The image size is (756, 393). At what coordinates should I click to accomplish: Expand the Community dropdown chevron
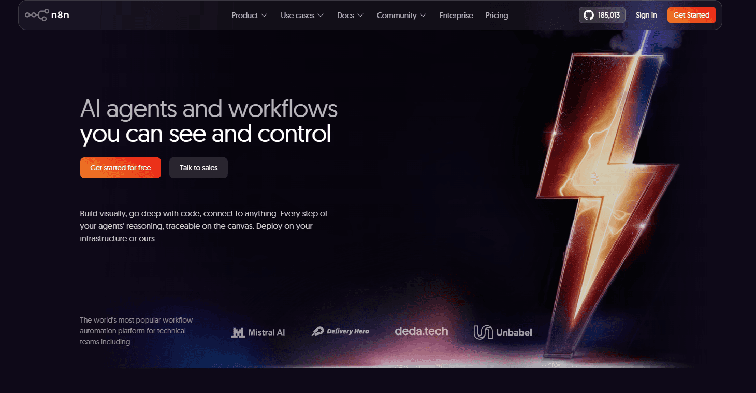(x=423, y=16)
